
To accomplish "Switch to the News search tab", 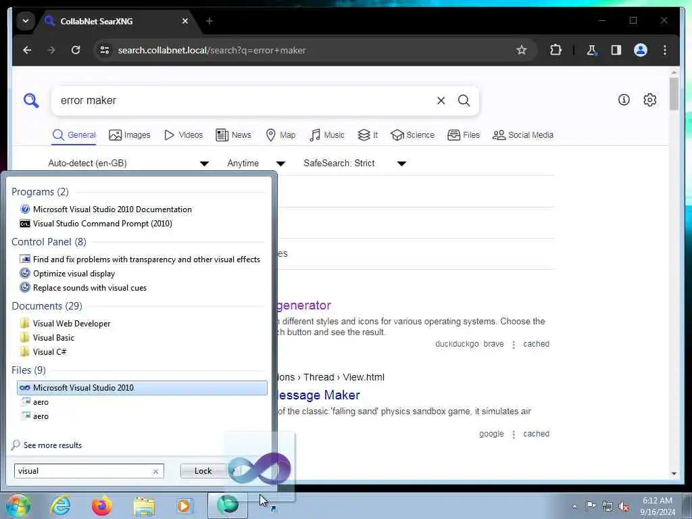I will click(233, 135).
